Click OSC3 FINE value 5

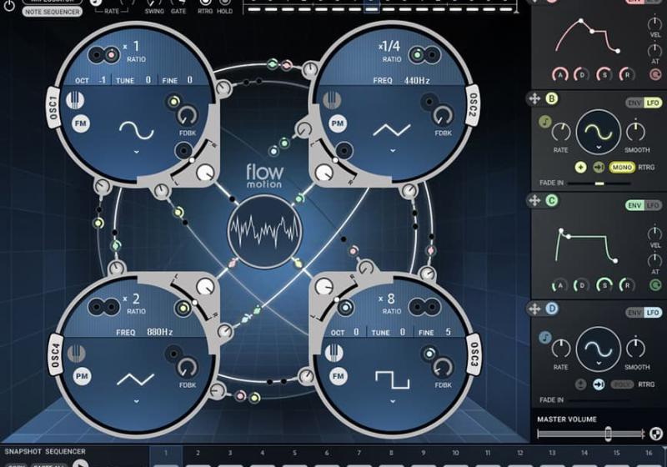tap(448, 332)
